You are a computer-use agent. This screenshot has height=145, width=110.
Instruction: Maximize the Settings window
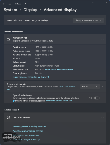(100, 2)
